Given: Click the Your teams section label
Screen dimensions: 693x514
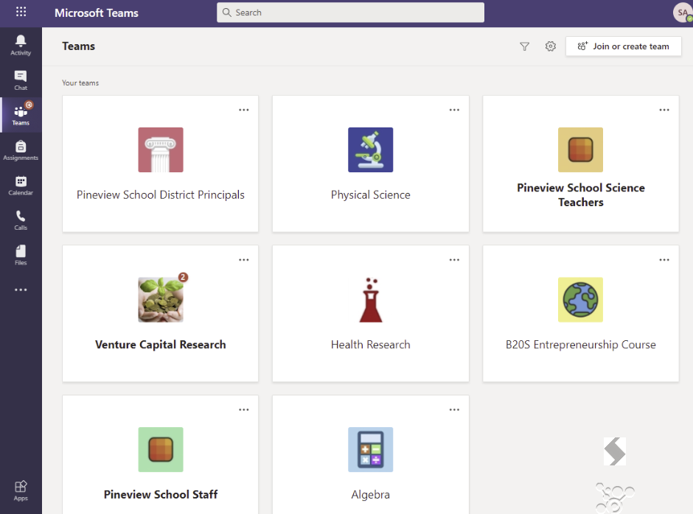Looking at the screenshot, I should 80,82.
